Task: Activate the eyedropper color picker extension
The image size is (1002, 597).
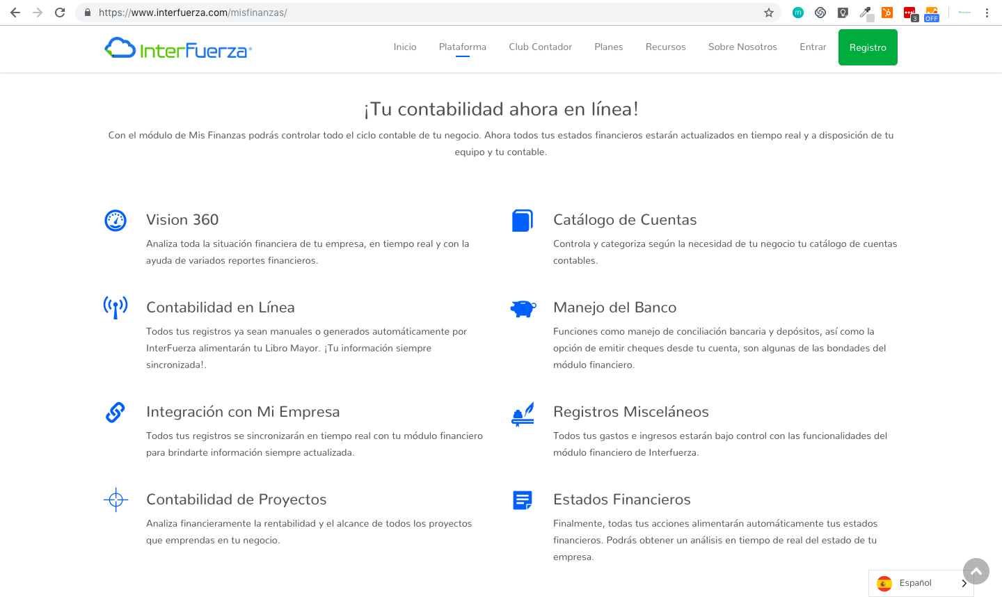Action: pos(866,13)
